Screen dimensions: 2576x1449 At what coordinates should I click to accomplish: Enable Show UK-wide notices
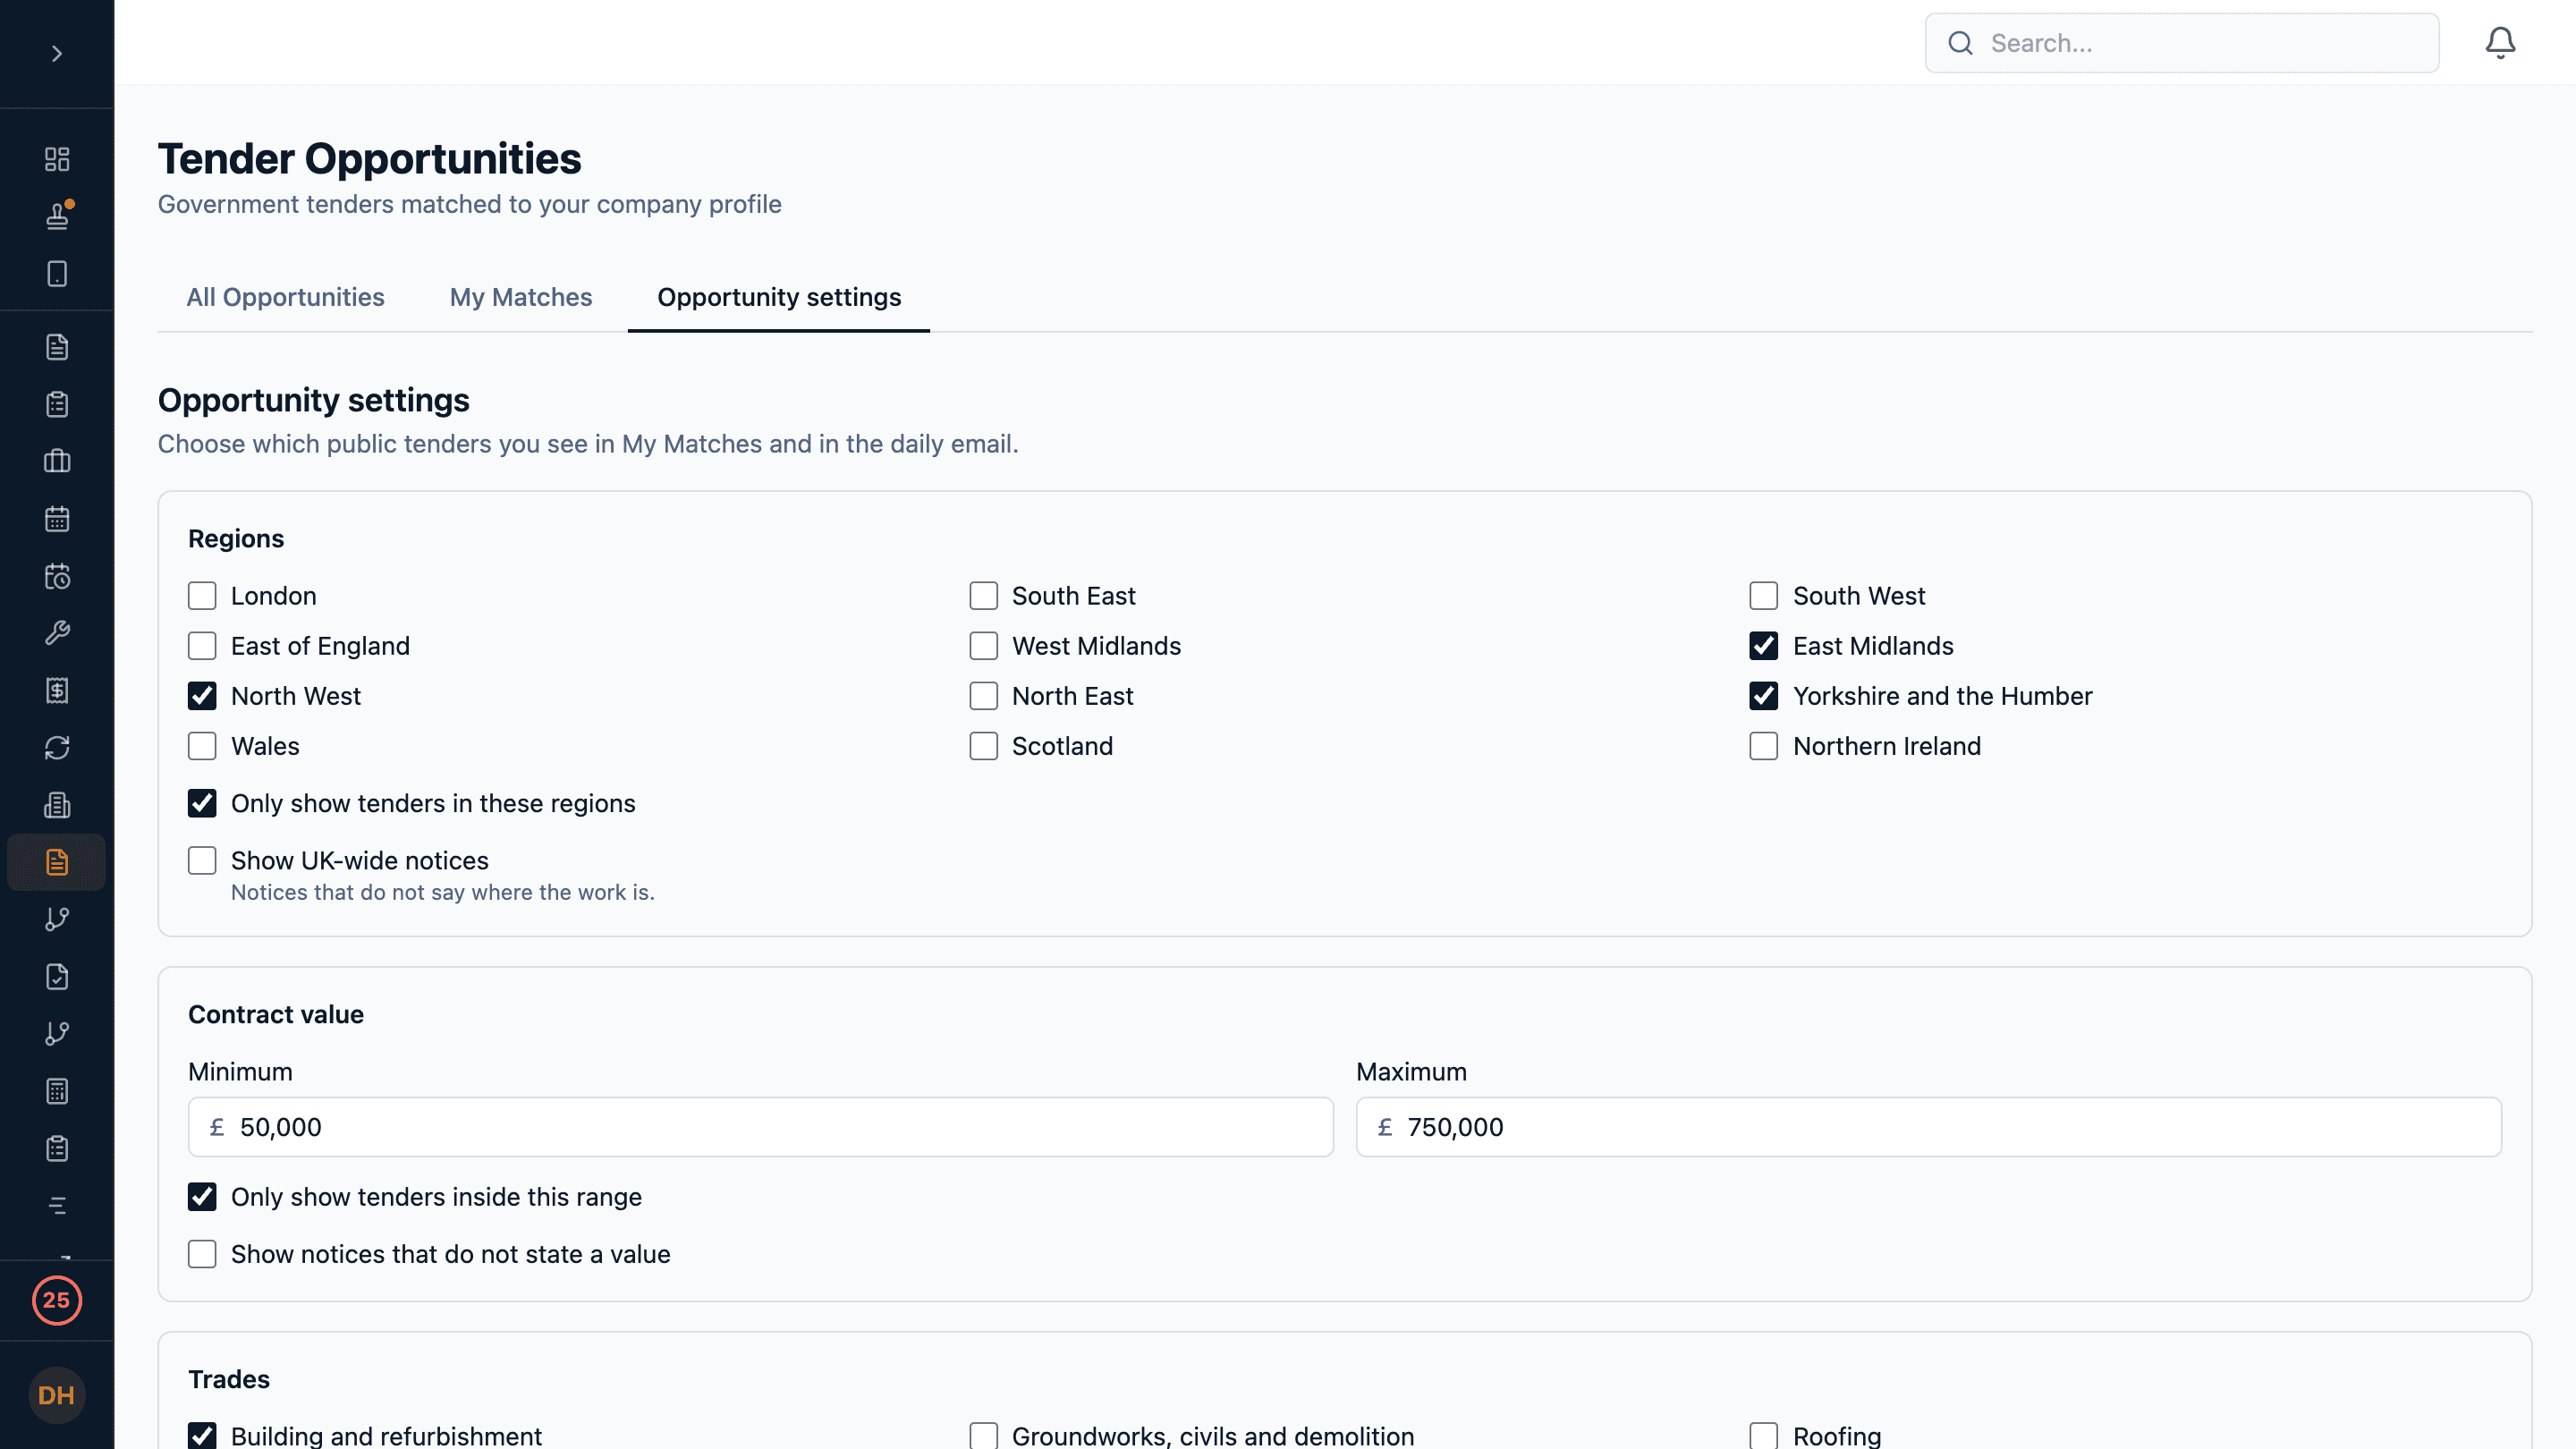pos(202,861)
